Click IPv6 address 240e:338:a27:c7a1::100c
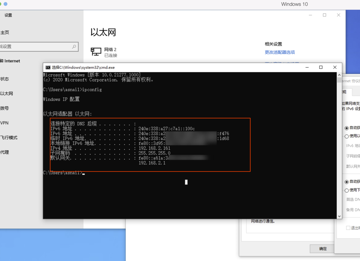Screen dimensions: 360x261 click(x=166, y=129)
